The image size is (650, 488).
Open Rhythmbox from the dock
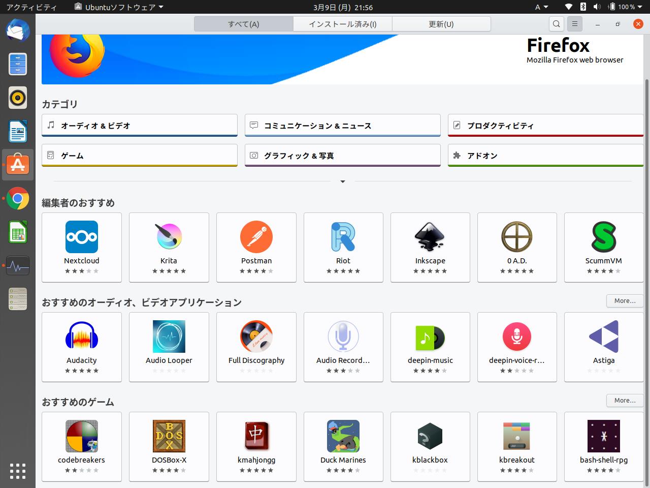tap(18, 97)
